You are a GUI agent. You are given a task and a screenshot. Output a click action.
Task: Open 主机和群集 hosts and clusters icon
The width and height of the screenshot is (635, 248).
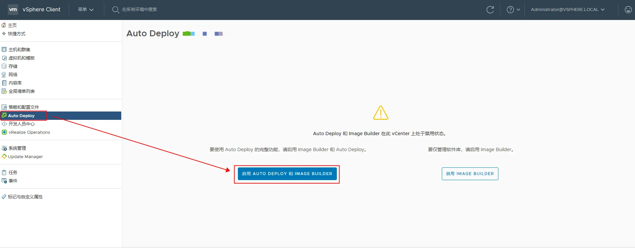[x=4, y=50]
